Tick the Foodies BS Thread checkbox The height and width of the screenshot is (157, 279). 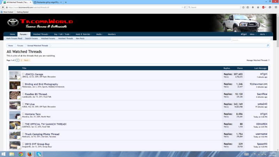coord(23,94)
